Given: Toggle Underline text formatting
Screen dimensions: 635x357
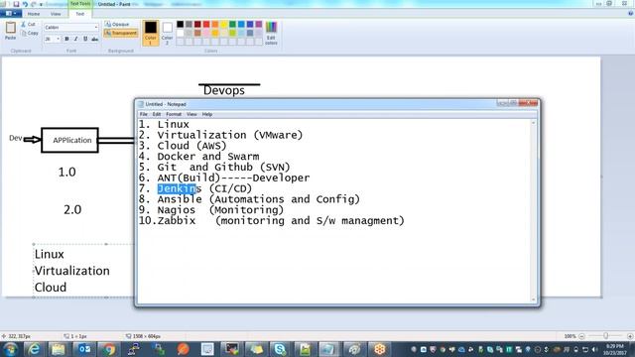Looking at the screenshot, I should coord(85,39).
